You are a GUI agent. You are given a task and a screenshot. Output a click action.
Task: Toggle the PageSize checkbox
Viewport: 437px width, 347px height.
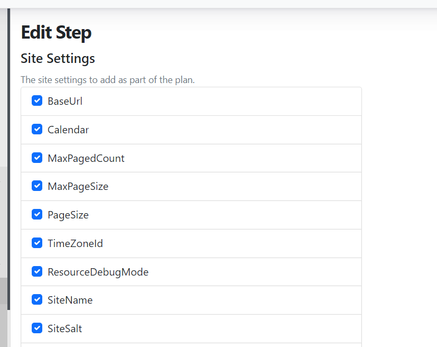click(36, 214)
